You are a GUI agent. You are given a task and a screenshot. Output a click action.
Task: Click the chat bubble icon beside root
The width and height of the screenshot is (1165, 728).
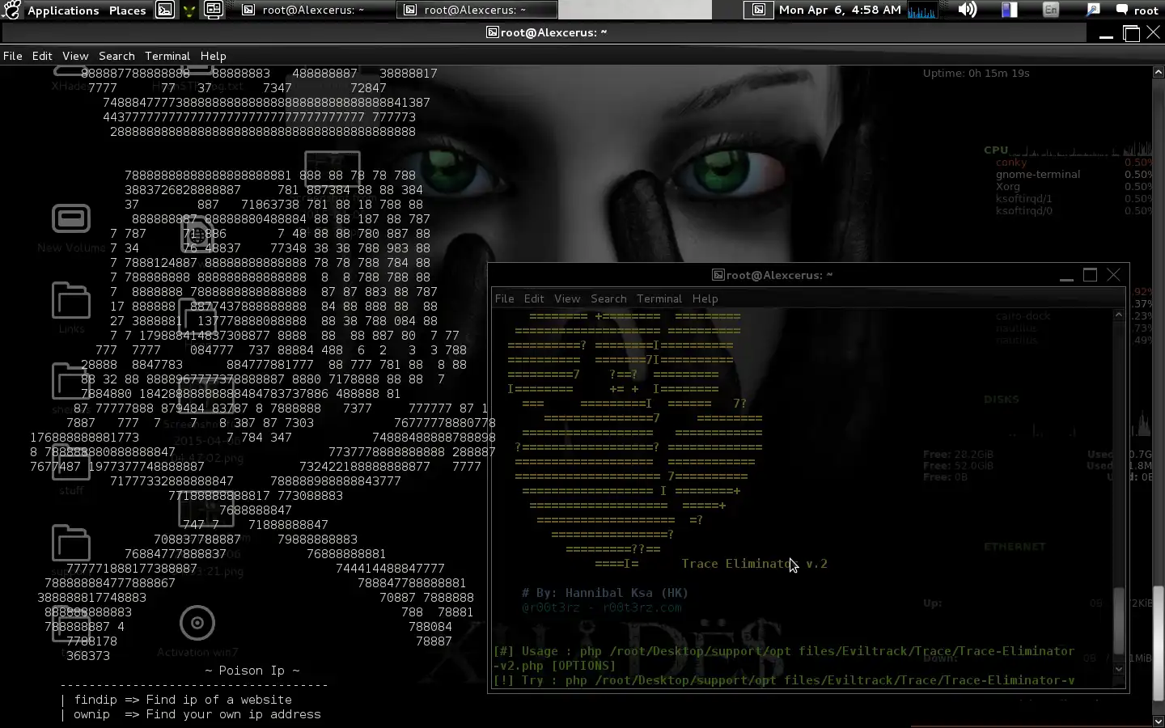pos(1122,10)
